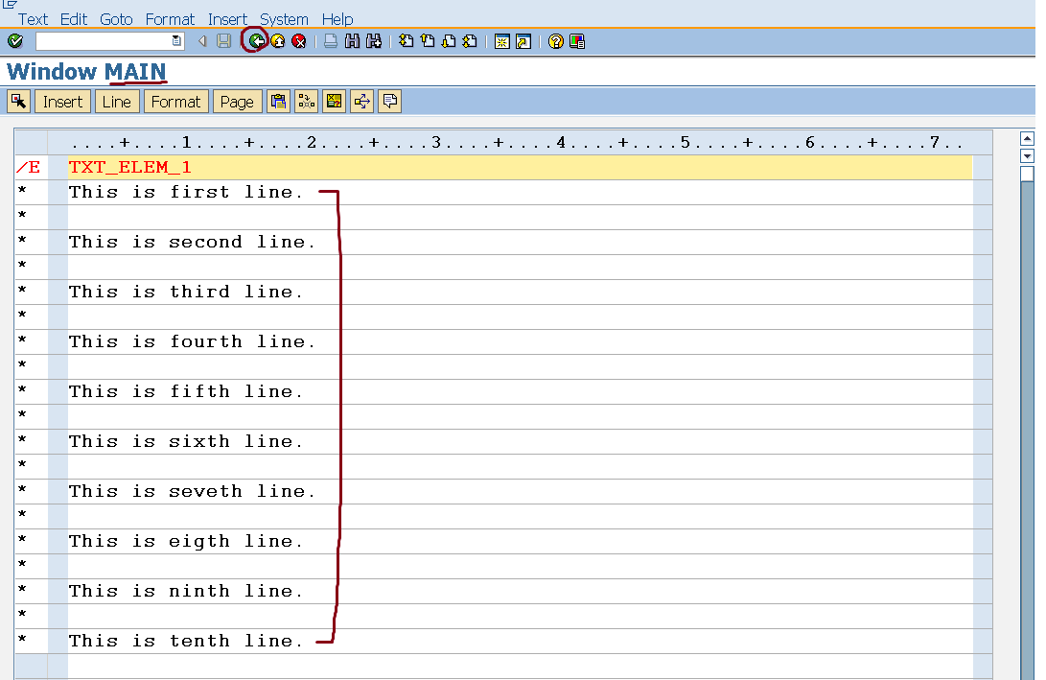Click the asterisk format field of first line
The image size is (1046, 680).
pos(31,192)
